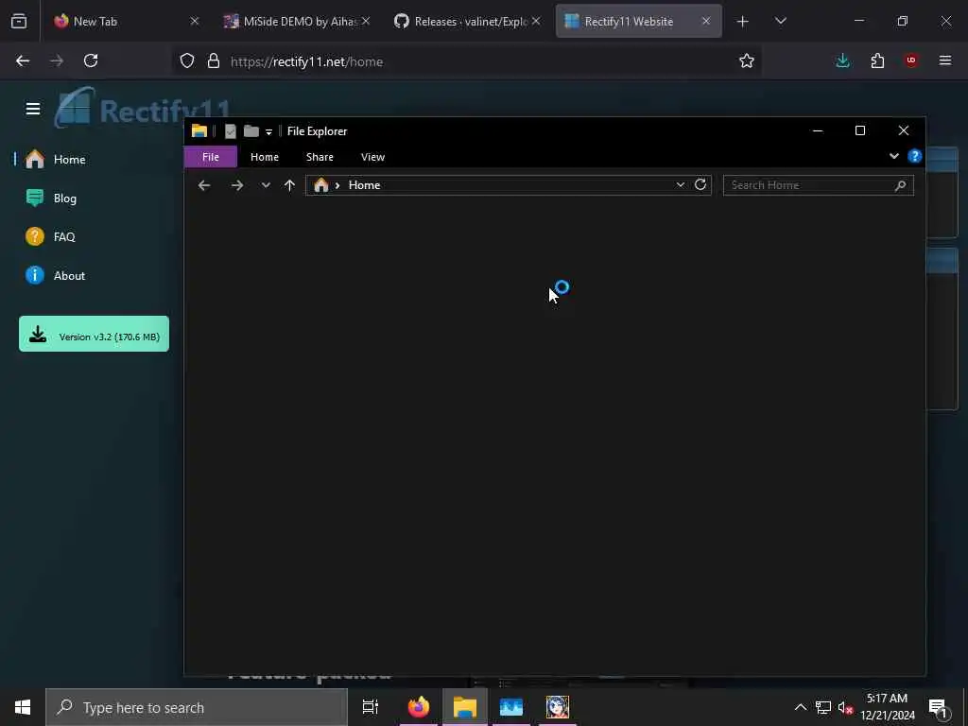Click the taskbar search box
This screenshot has width=968, height=726.
tap(197, 707)
